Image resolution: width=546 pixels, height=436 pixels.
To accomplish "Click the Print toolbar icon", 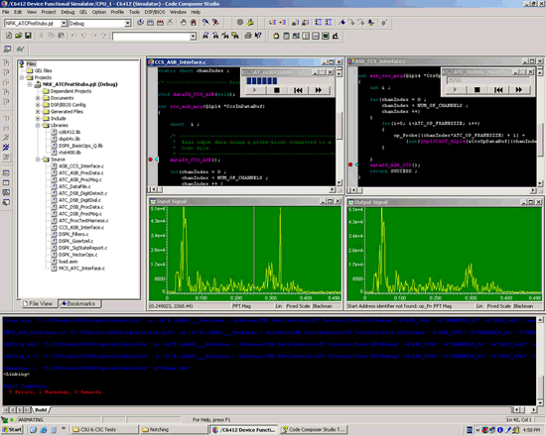I will 248,36.
